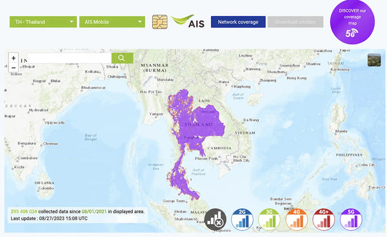This screenshot has height=237, width=387.
Task: Click the no-signal coverage icon
Action: [x=215, y=219]
